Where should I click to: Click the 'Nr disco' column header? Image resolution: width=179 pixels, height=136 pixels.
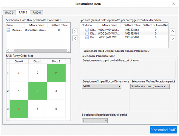point(89,25)
